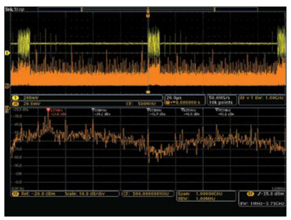Click the RBW: 1.00MHz readout
291x220 pixels.
click(x=197, y=199)
